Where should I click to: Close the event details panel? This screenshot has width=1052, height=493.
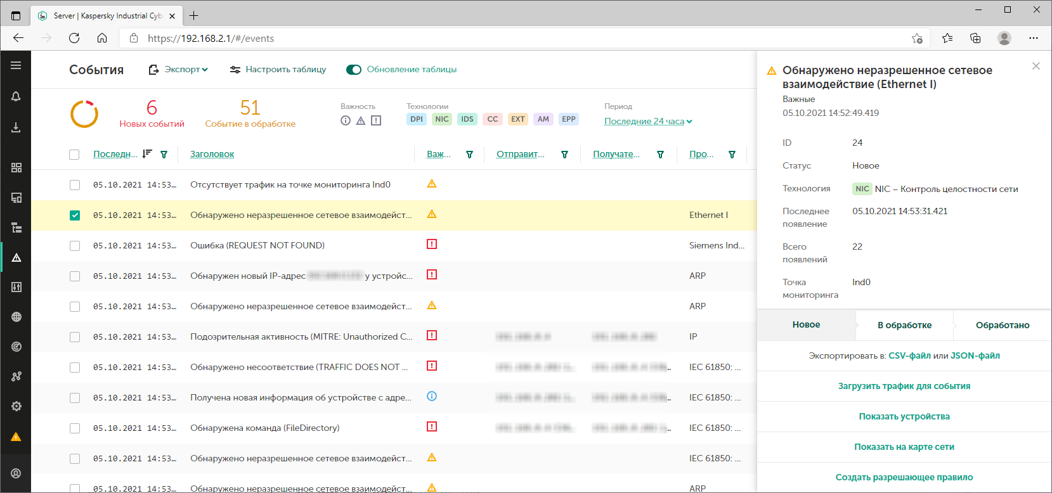click(1036, 66)
